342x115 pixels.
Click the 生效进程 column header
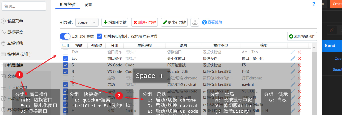click(x=144, y=45)
